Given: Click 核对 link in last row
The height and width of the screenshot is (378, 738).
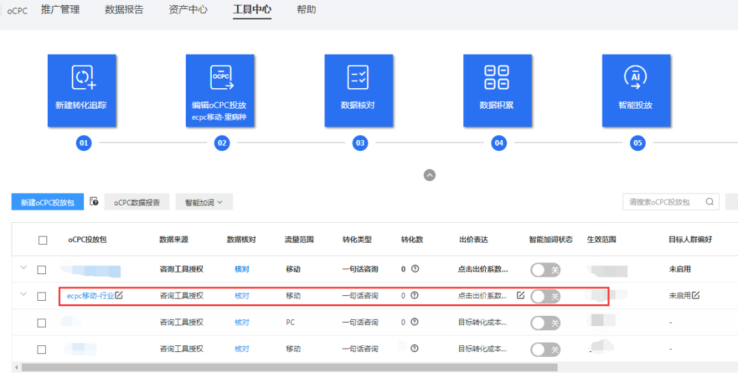Looking at the screenshot, I should point(242,349).
